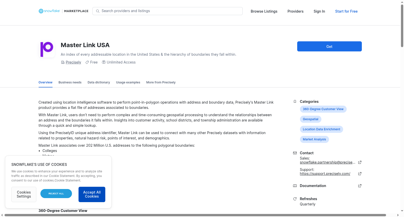Select the Geospatial category tag
This screenshot has width=404, height=217.
pyautogui.click(x=311, y=119)
